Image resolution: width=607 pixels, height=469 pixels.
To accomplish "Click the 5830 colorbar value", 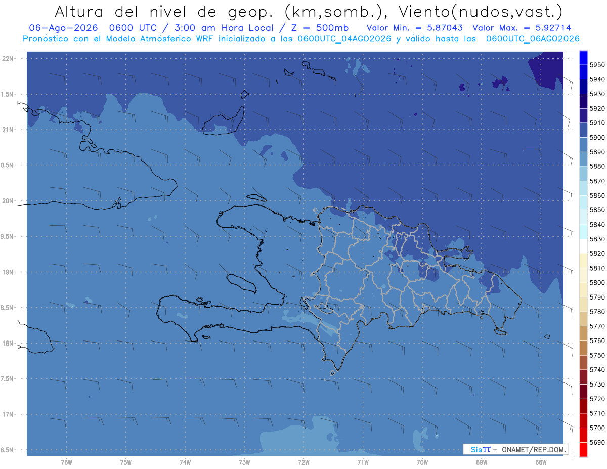I will (x=597, y=239).
